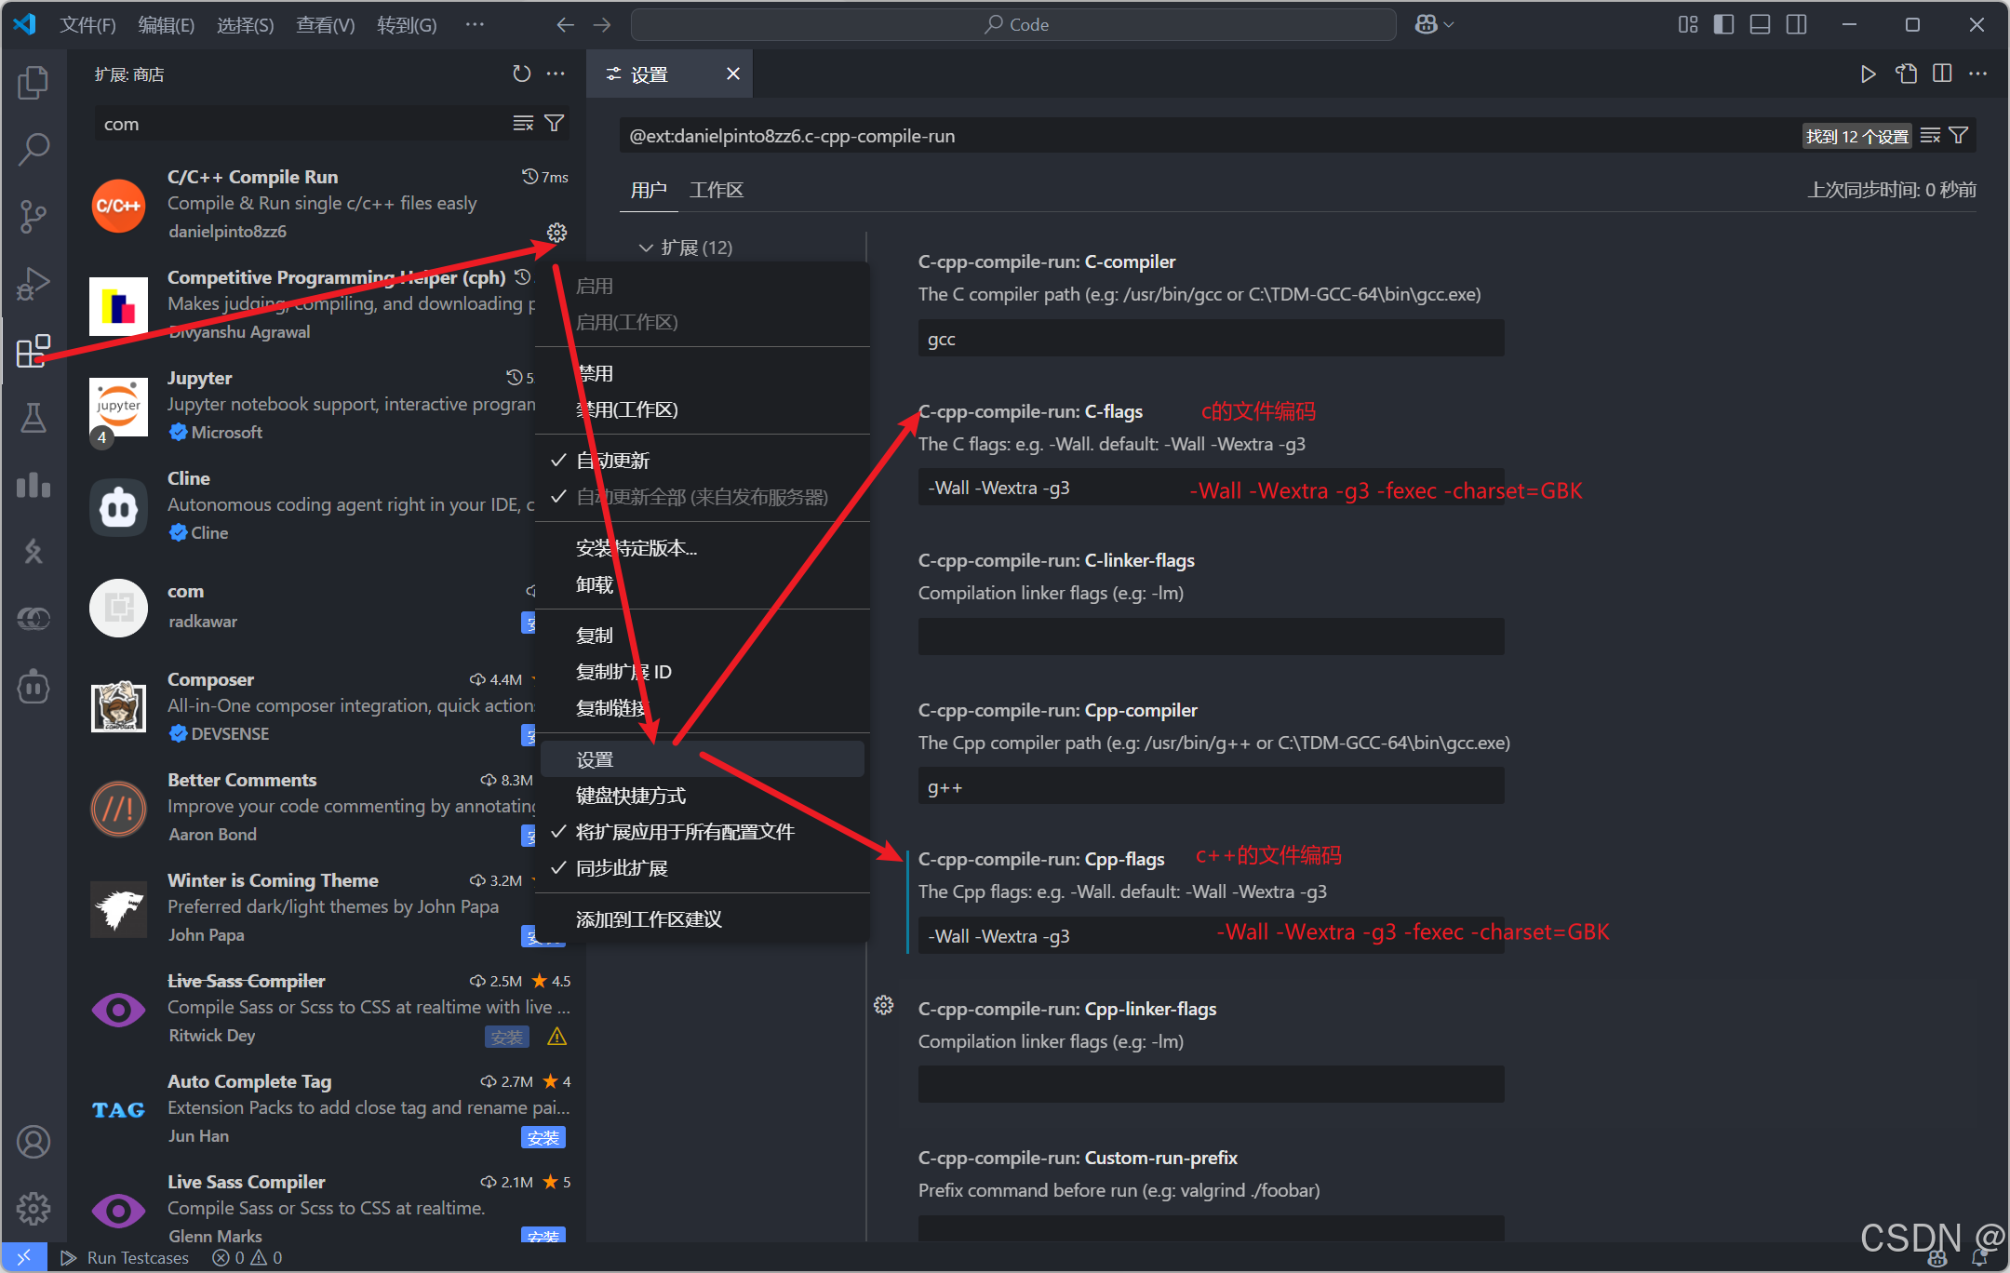
Task: Collapse the 扩展 (12) tree section
Action: 646,248
